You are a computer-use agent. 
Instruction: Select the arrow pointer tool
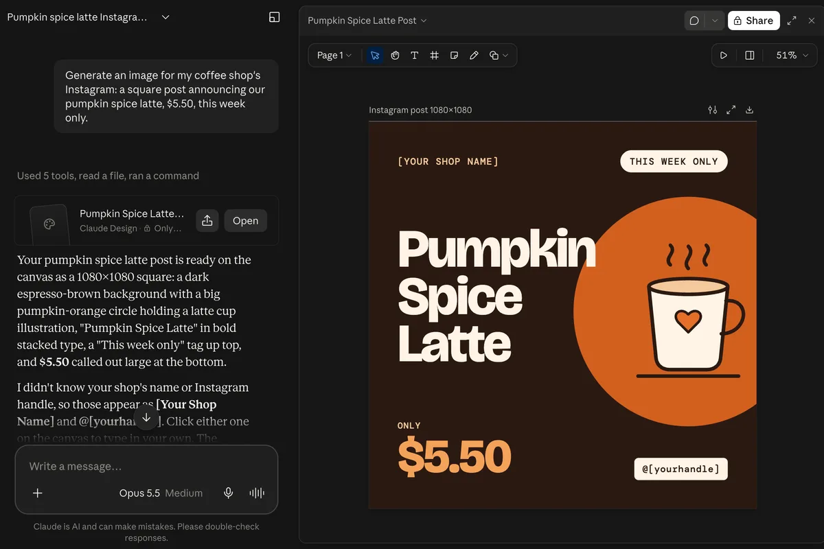click(375, 56)
